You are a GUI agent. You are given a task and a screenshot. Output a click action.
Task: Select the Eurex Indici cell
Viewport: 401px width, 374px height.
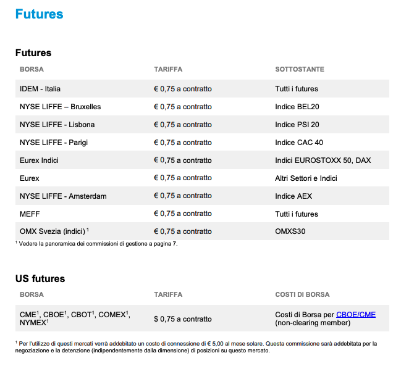pyautogui.click(x=39, y=160)
